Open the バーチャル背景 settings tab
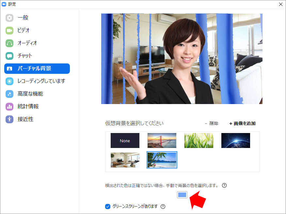Viewport: 286px width, 214px height. [37, 69]
